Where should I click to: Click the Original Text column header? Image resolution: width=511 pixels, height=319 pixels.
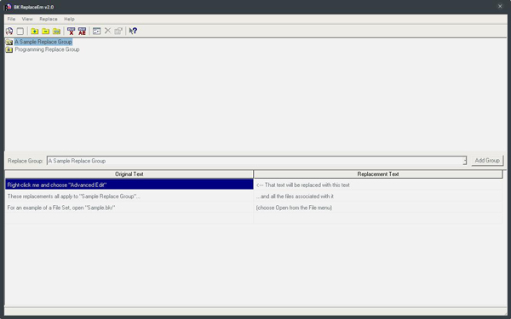tap(129, 174)
